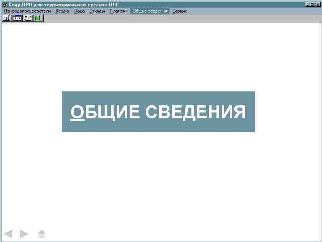Screen dimensions: 322x242
Task: Click the 1997 year toolbar icon
Action: [x=28, y=18]
